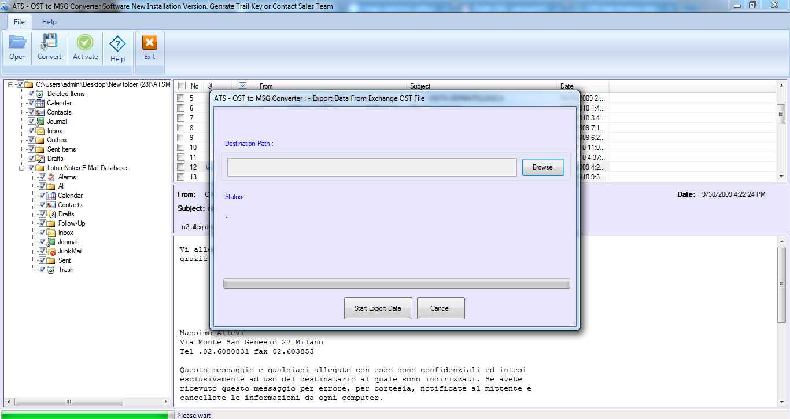Select the Alarms folder icon
Screen dimensions: 790x419
click(51, 177)
